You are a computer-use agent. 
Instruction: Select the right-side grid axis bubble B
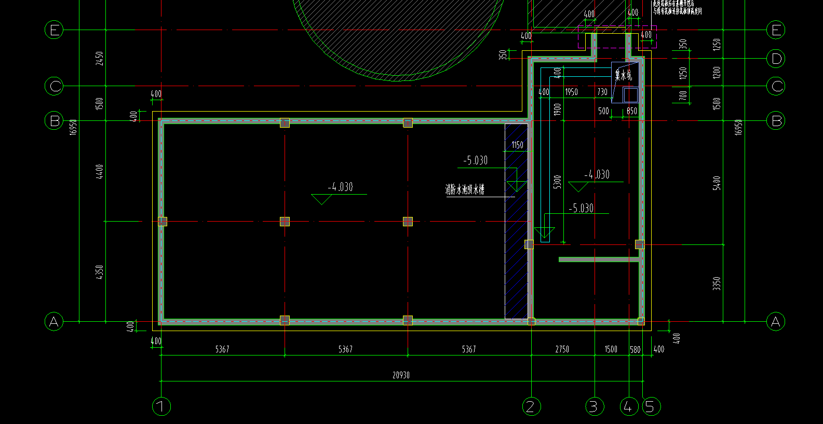pyautogui.click(x=776, y=121)
